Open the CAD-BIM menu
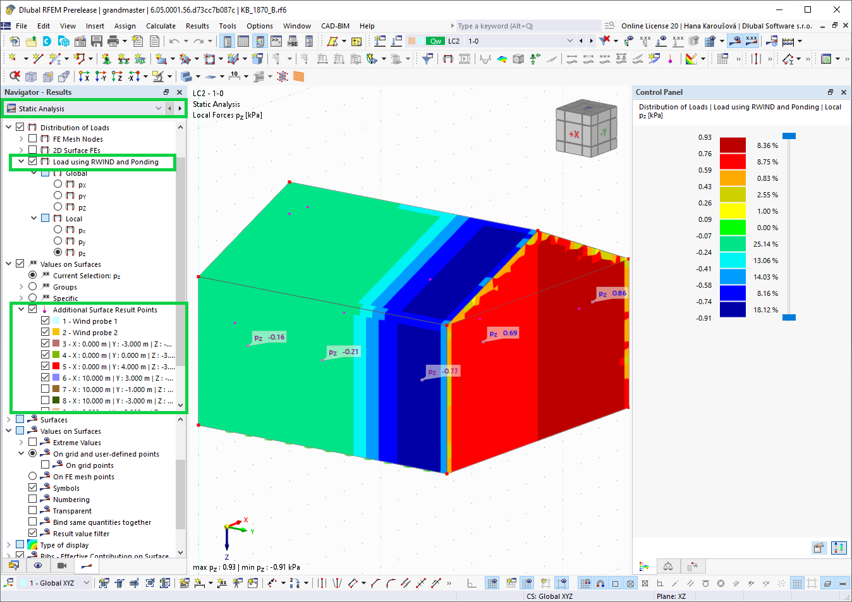The height and width of the screenshot is (602, 852). pos(335,26)
